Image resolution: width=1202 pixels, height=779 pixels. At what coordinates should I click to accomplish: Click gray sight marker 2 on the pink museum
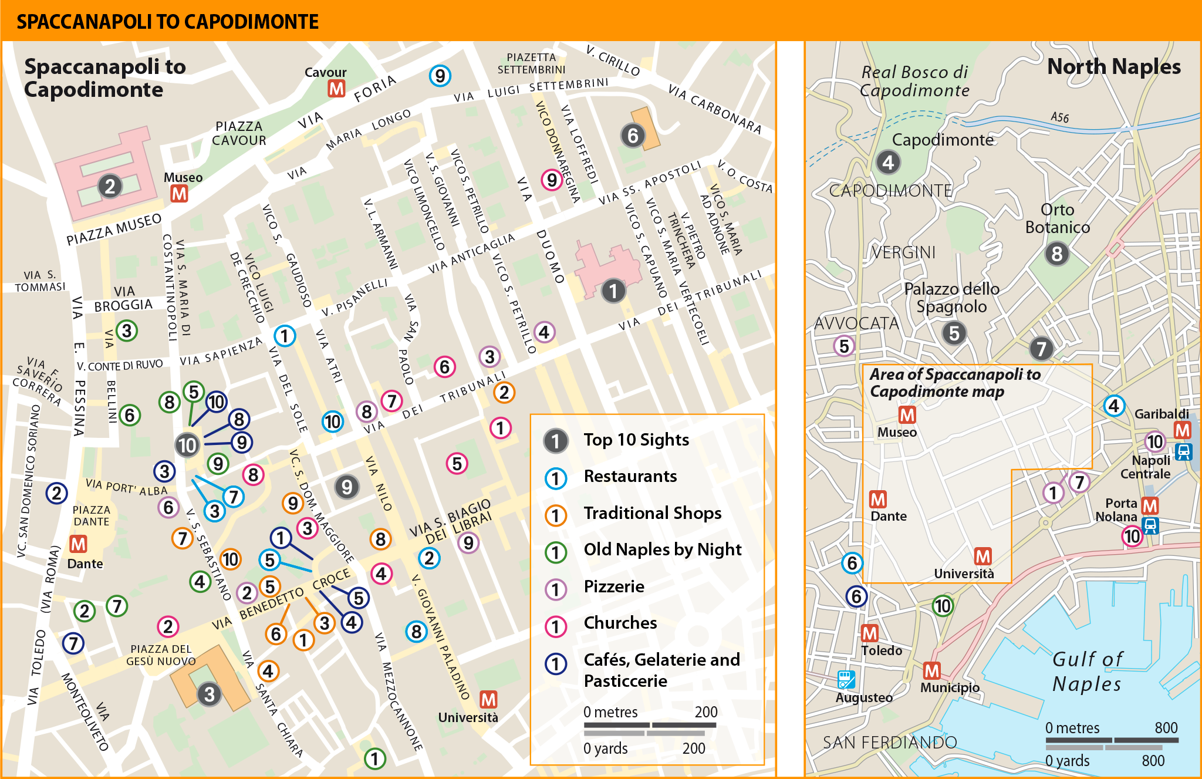[x=110, y=186]
